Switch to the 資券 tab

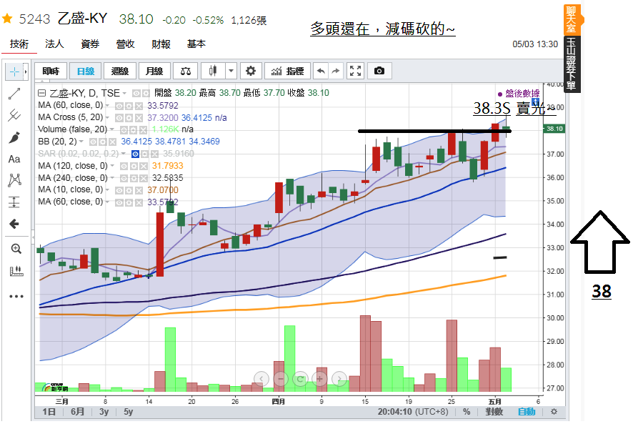[x=90, y=44]
